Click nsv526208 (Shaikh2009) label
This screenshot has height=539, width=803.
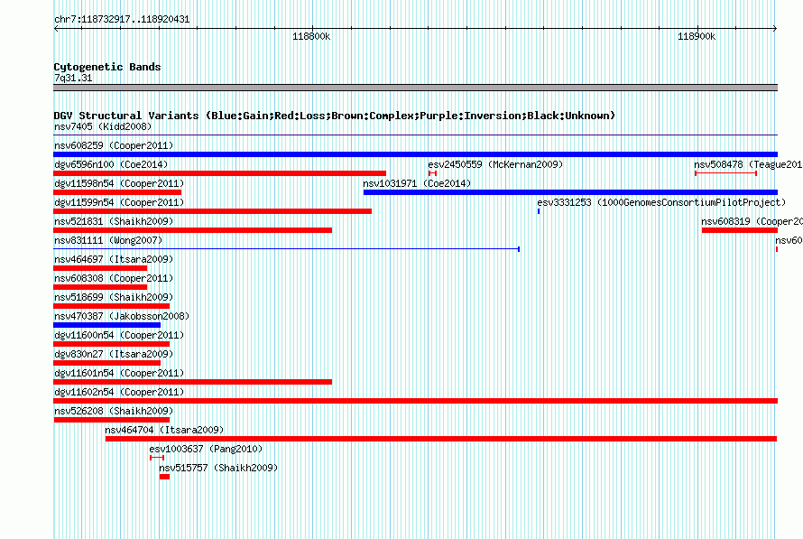(x=114, y=411)
